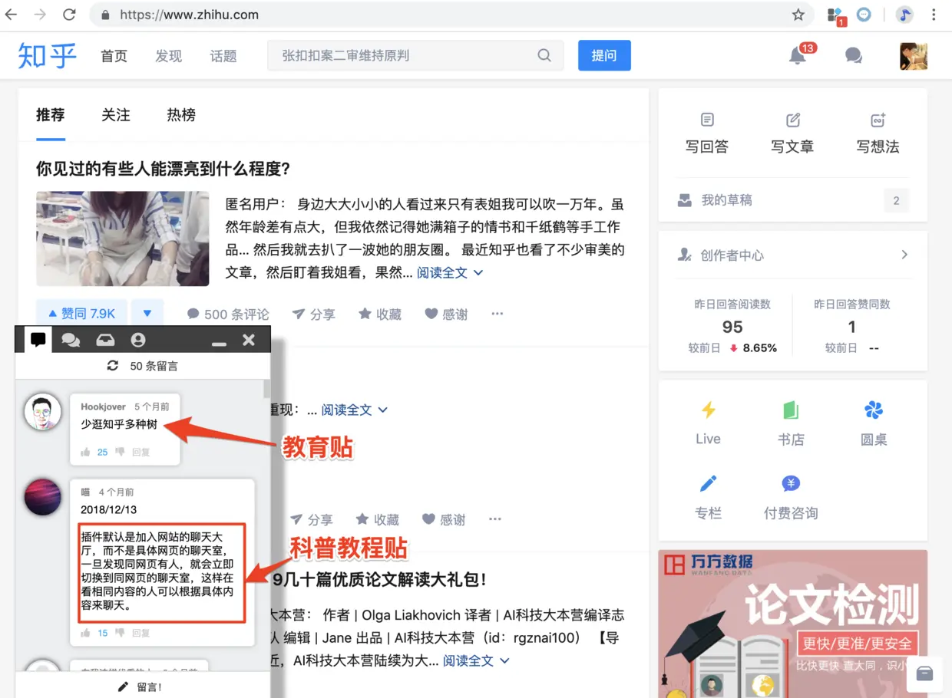952x698 pixels.
Task: Switch to the 热榜 tab
Action: [x=181, y=115]
